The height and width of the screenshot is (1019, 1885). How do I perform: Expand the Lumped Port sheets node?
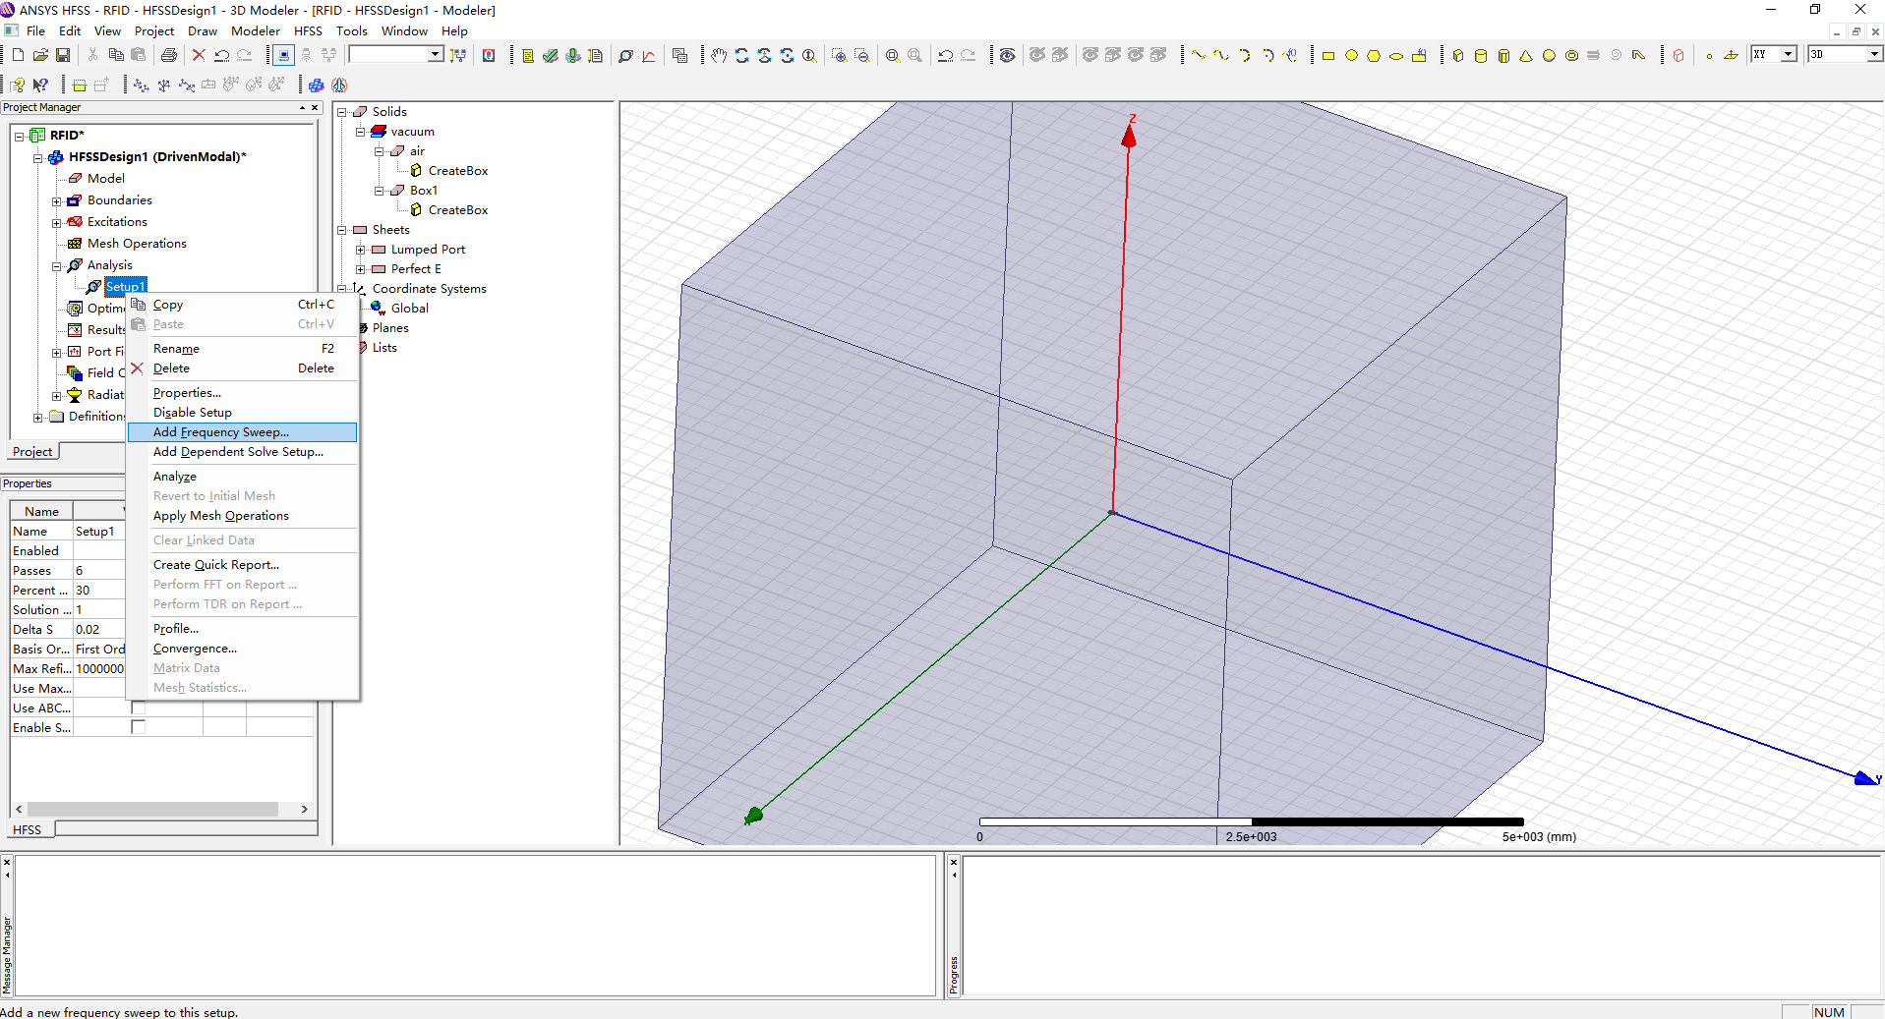point(361,250)
